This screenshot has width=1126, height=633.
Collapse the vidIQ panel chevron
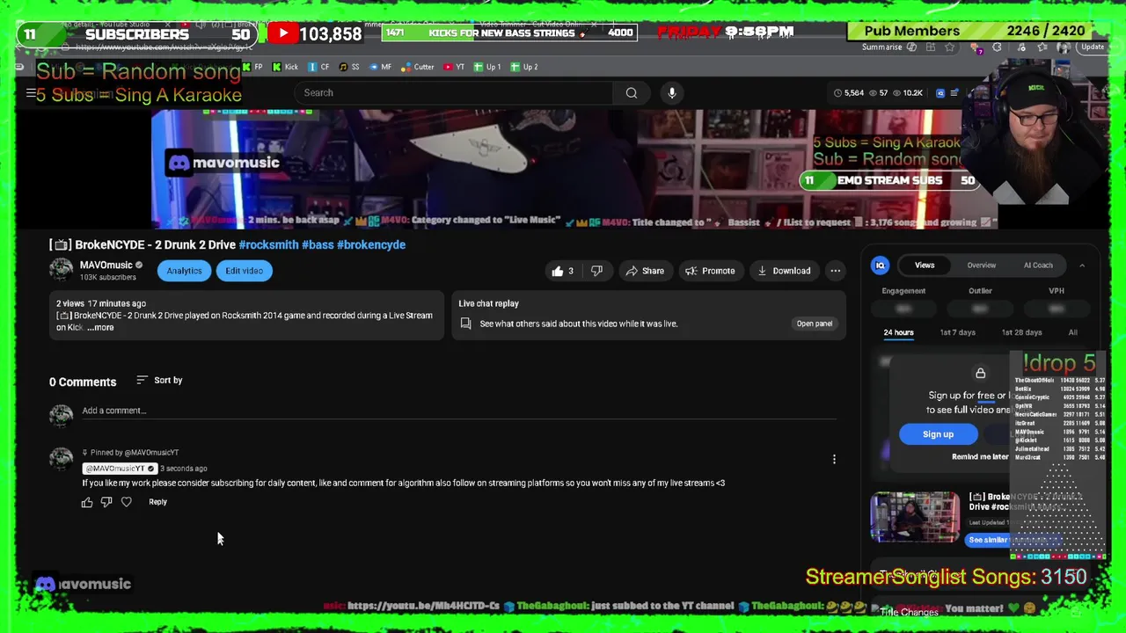(x=1081, y=266)
